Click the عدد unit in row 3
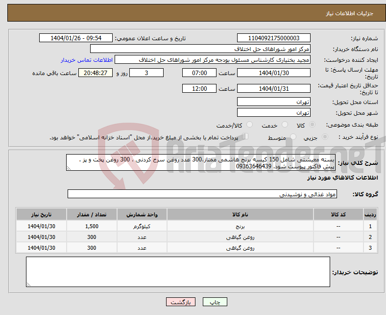This screenshot has width=386, height=315. point(142,248)
